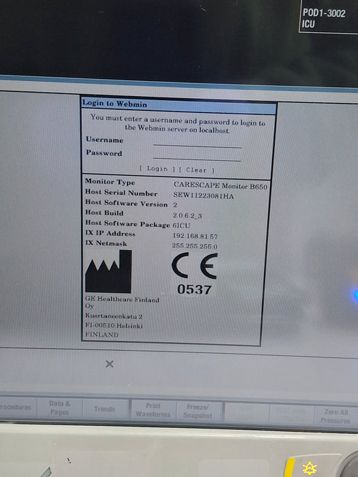The width and height of the screenshot is (358, 477).
Task: Open the Data & Pages menu
Action: pyautogui.click(x=60, y=407)
